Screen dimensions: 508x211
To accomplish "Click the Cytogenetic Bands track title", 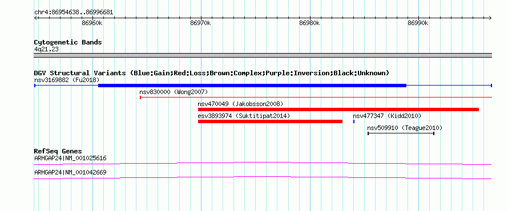I will [68, 42].
